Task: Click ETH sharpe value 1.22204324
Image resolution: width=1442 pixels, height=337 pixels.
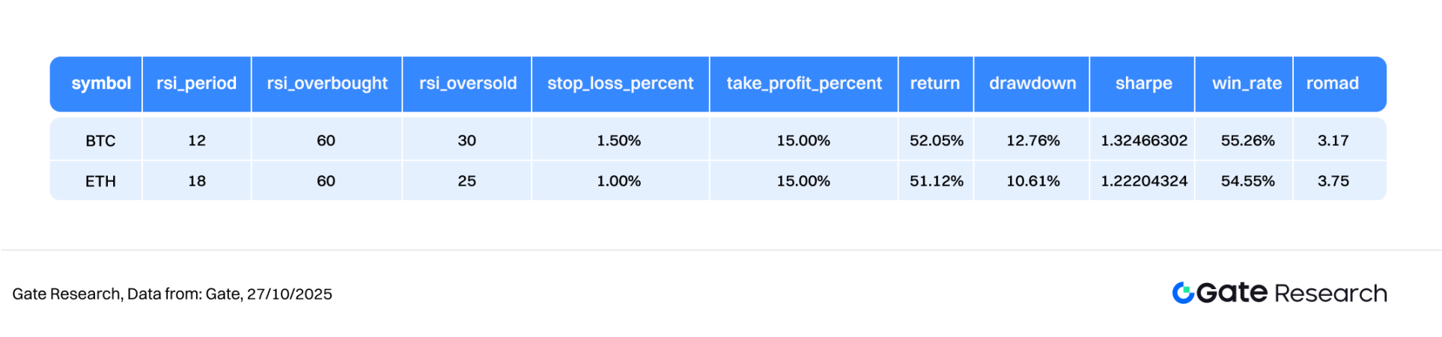Action: pos(1143,181)
